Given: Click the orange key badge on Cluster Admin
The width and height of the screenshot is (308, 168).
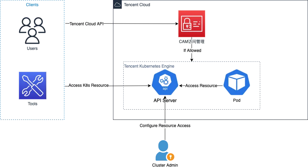Looking at the screenshot, I should pos(170,157).
